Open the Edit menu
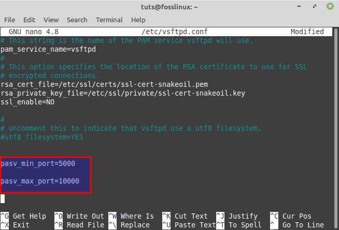Viewport: 339px width, 230px height. (29, 20)
